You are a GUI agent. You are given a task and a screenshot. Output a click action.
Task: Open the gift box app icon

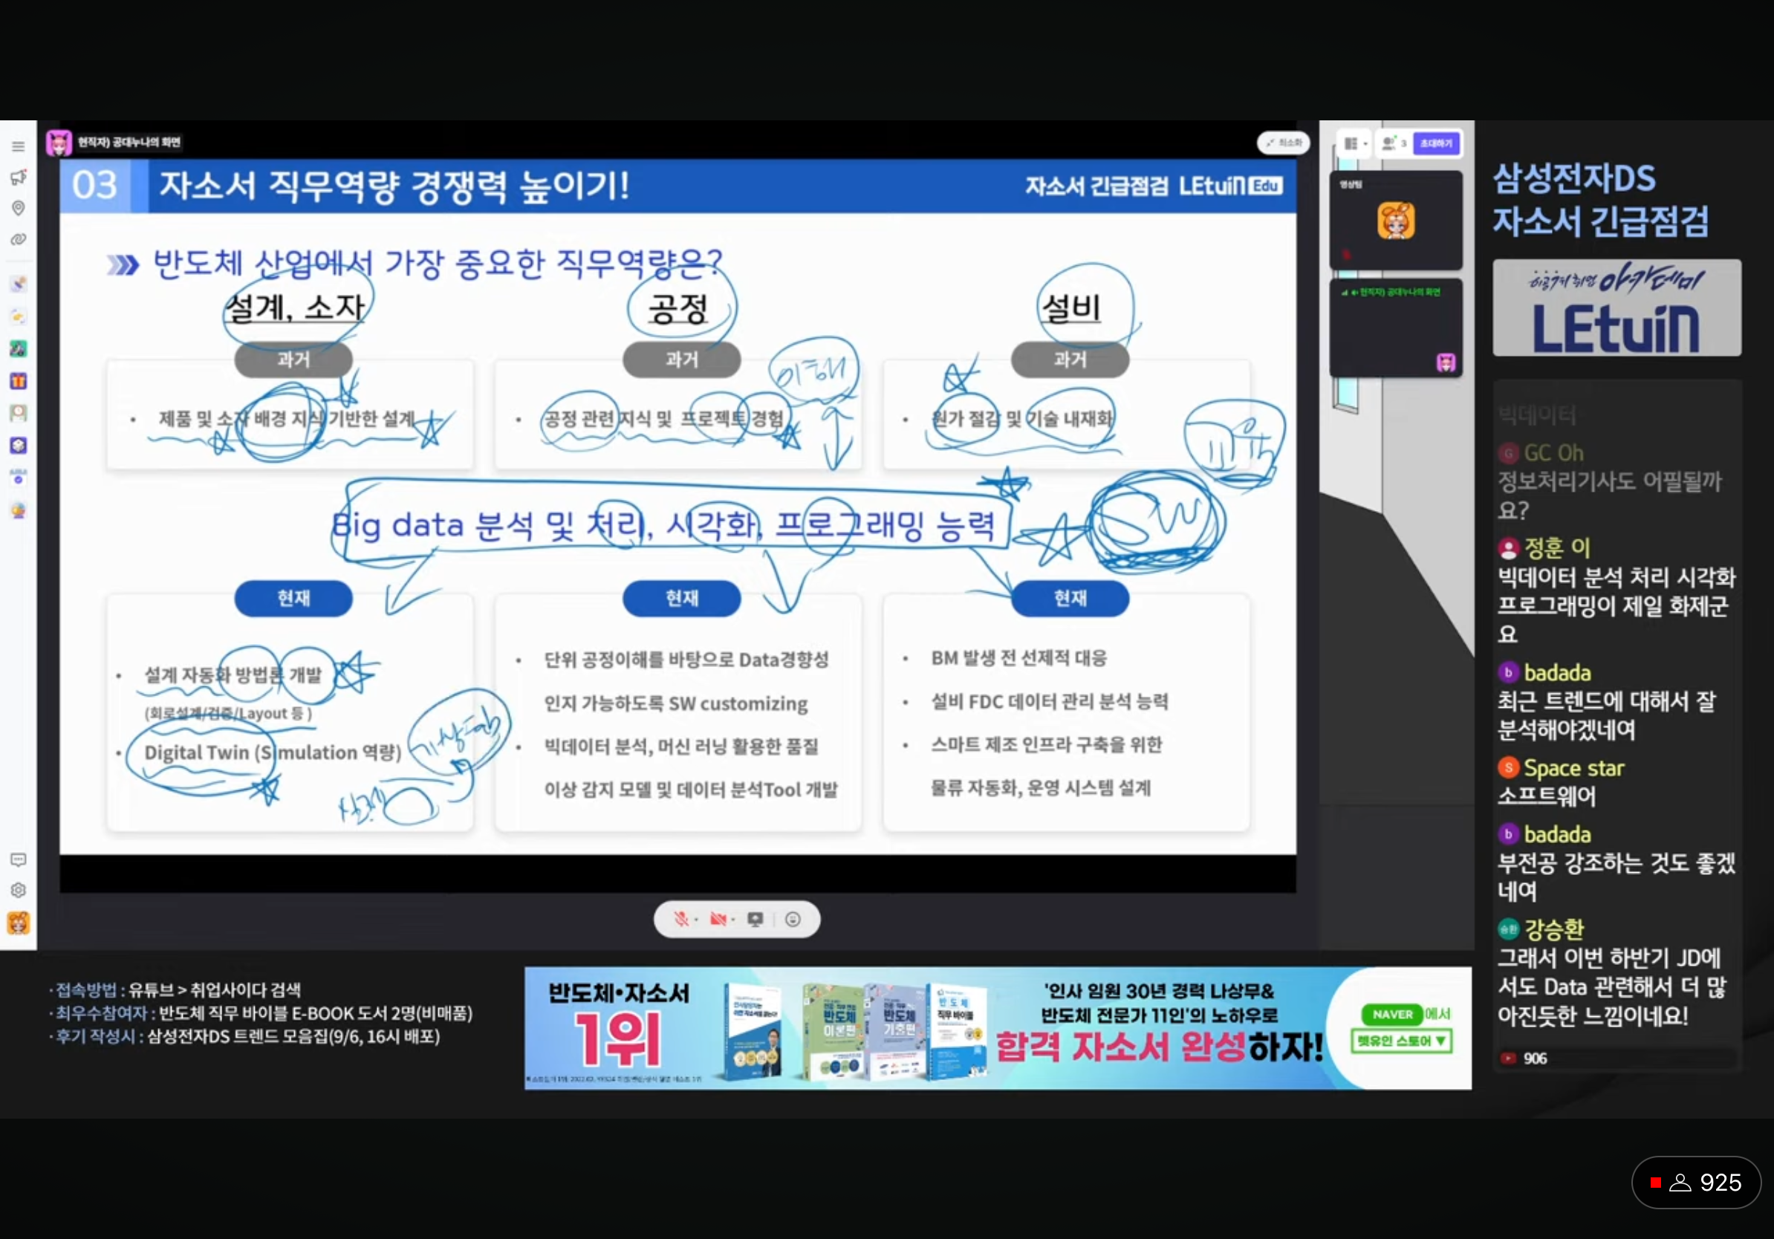point(18,381)
